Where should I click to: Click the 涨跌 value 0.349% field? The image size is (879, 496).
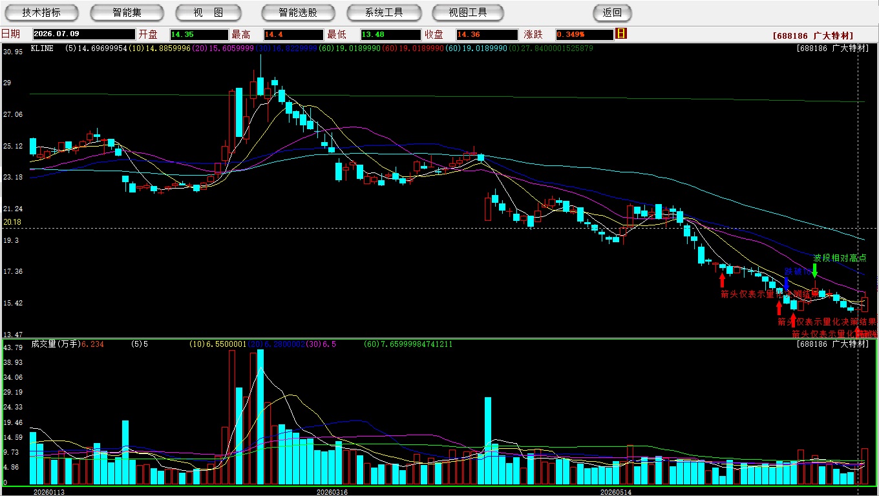click(x=584, y=34)
